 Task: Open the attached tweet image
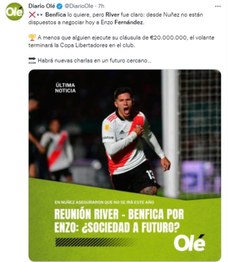(x=125, y=165)
